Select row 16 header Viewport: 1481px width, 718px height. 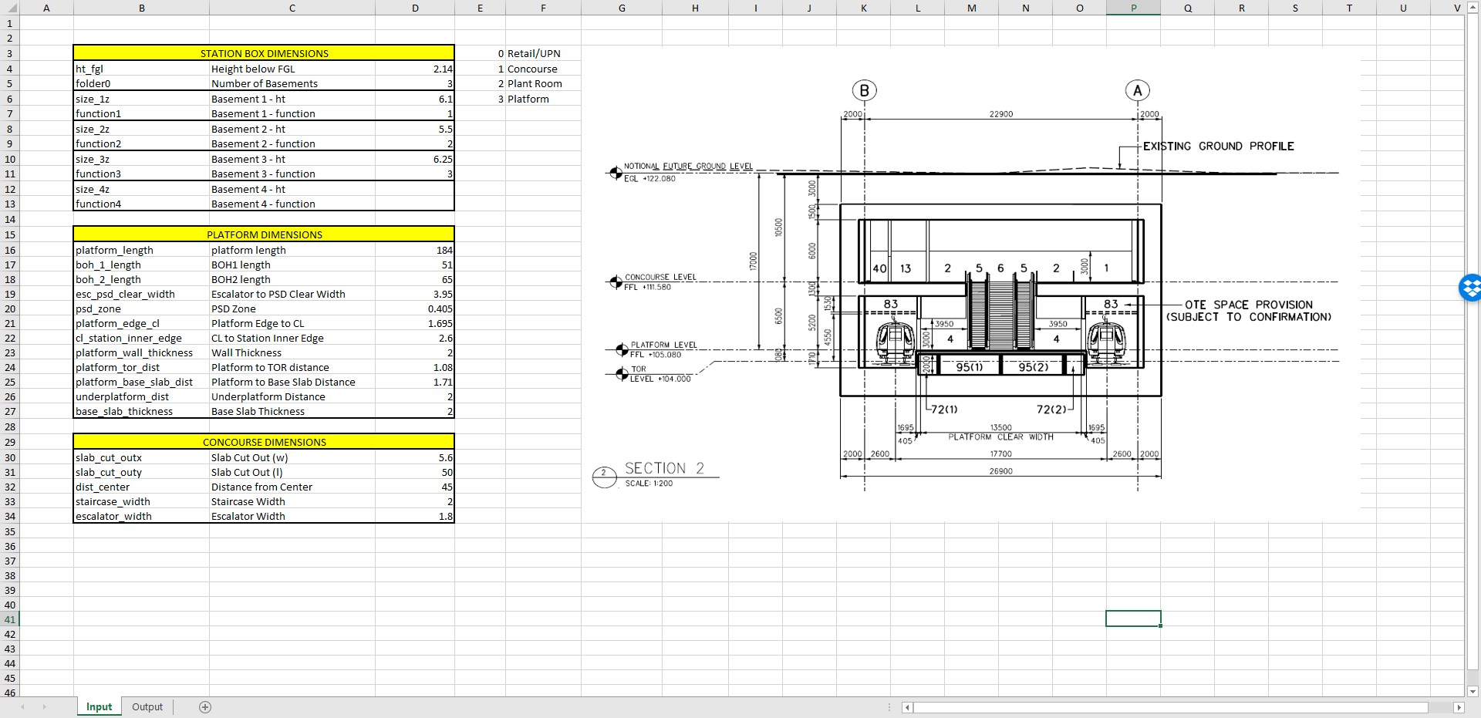click(10, 250)
